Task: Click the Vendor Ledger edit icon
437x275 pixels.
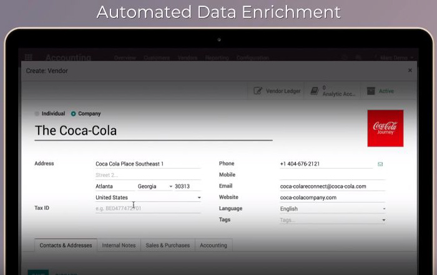Action: tap(258, 91)
